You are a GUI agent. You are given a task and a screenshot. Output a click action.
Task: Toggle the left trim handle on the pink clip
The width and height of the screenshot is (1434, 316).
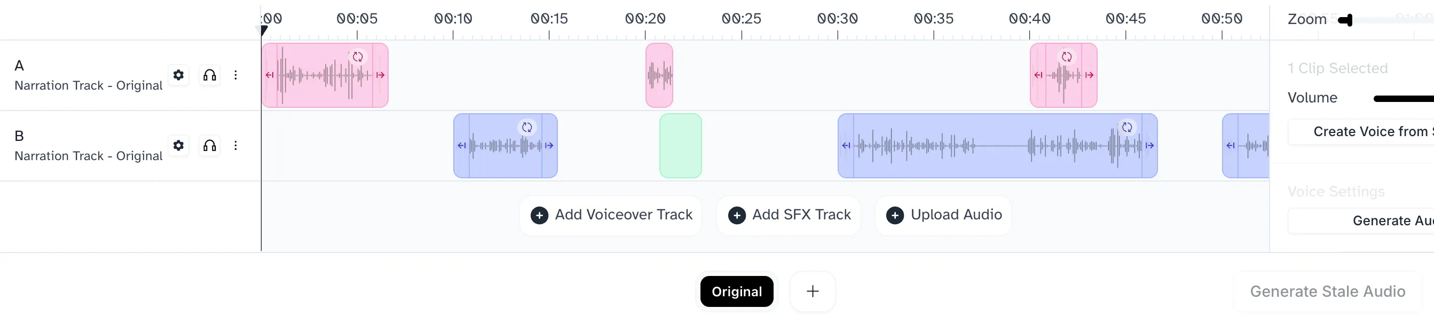coord(270,75)
